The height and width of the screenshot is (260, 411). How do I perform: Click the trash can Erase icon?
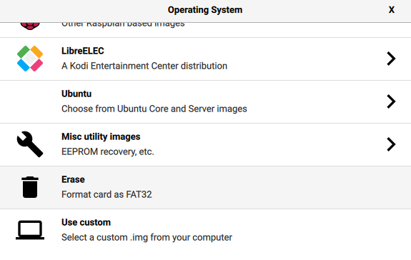tap(30, 187)
